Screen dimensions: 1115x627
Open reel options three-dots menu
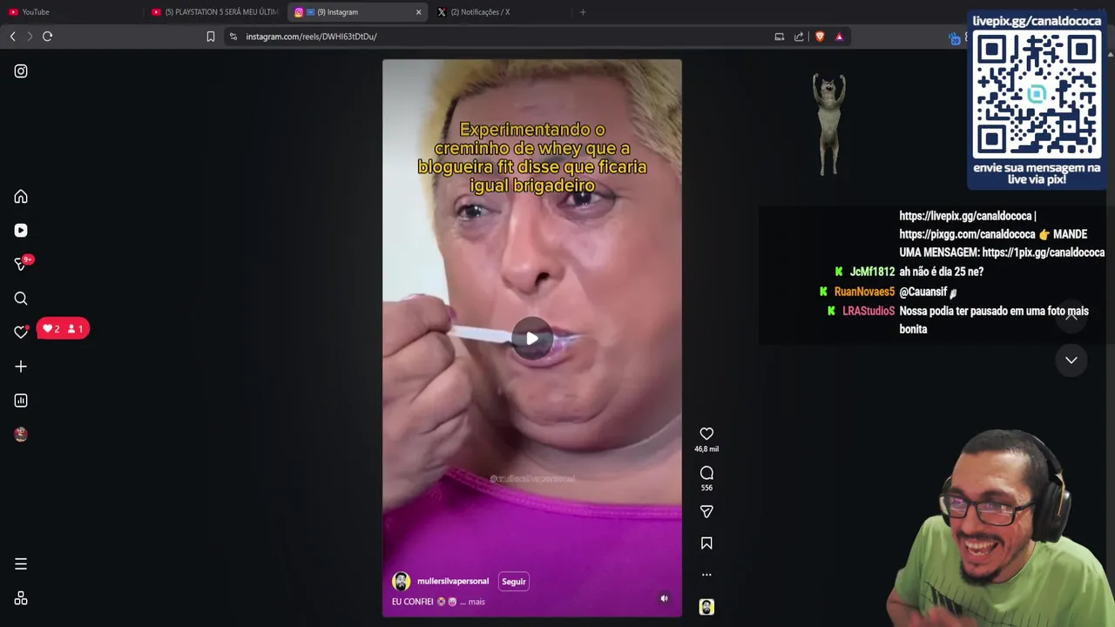pos(706,575)
